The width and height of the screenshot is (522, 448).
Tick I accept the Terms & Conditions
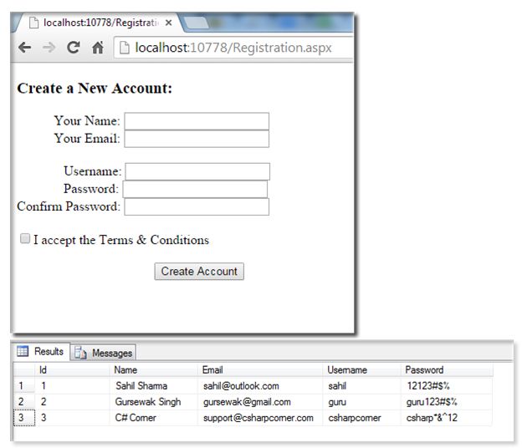(x=25, y=238)
